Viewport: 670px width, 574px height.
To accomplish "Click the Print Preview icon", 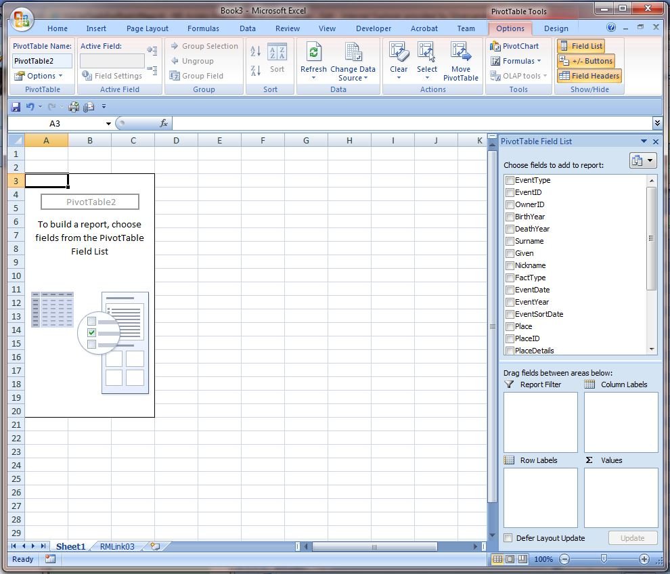I will [89, 107].
